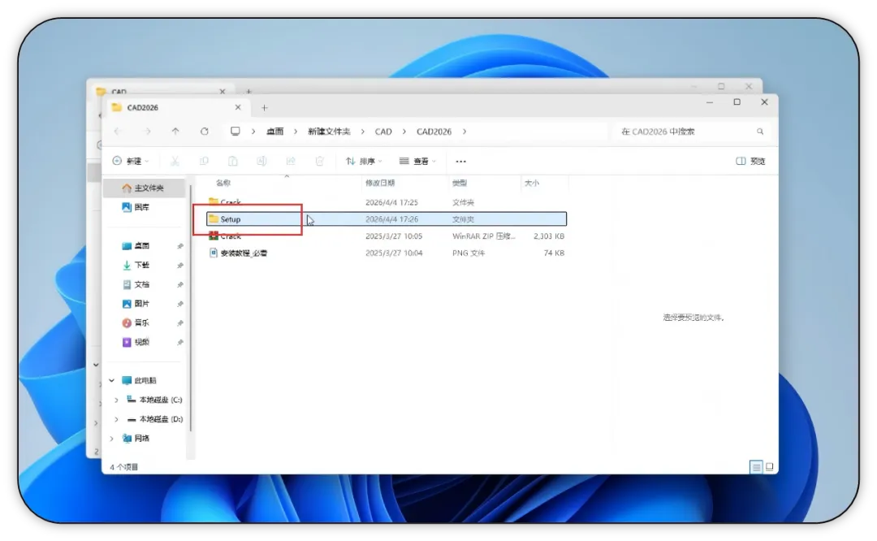Navigate to 桌面 in breadcrumb

(x=274, y=132)
